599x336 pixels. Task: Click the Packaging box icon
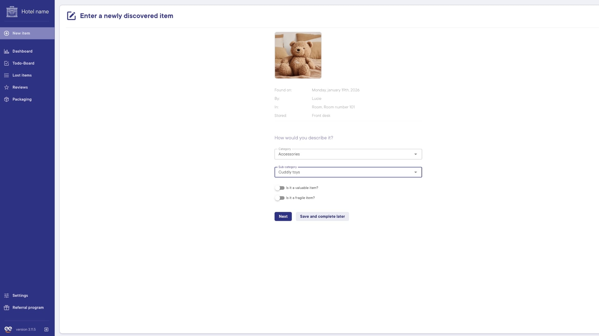point(7,100)
